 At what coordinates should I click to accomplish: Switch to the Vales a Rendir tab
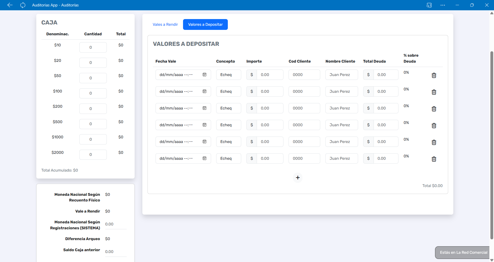point(165,24)
